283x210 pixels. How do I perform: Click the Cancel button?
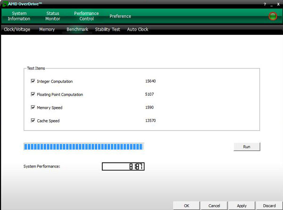214,206
